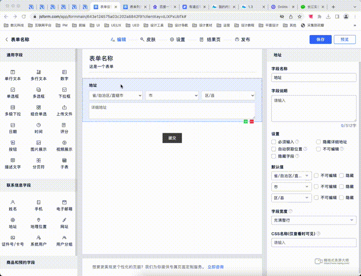Open the 省/自治区/直辖市 dropdown in the form
This screenshot has width=361, height=276.
(x=116, y=96)
